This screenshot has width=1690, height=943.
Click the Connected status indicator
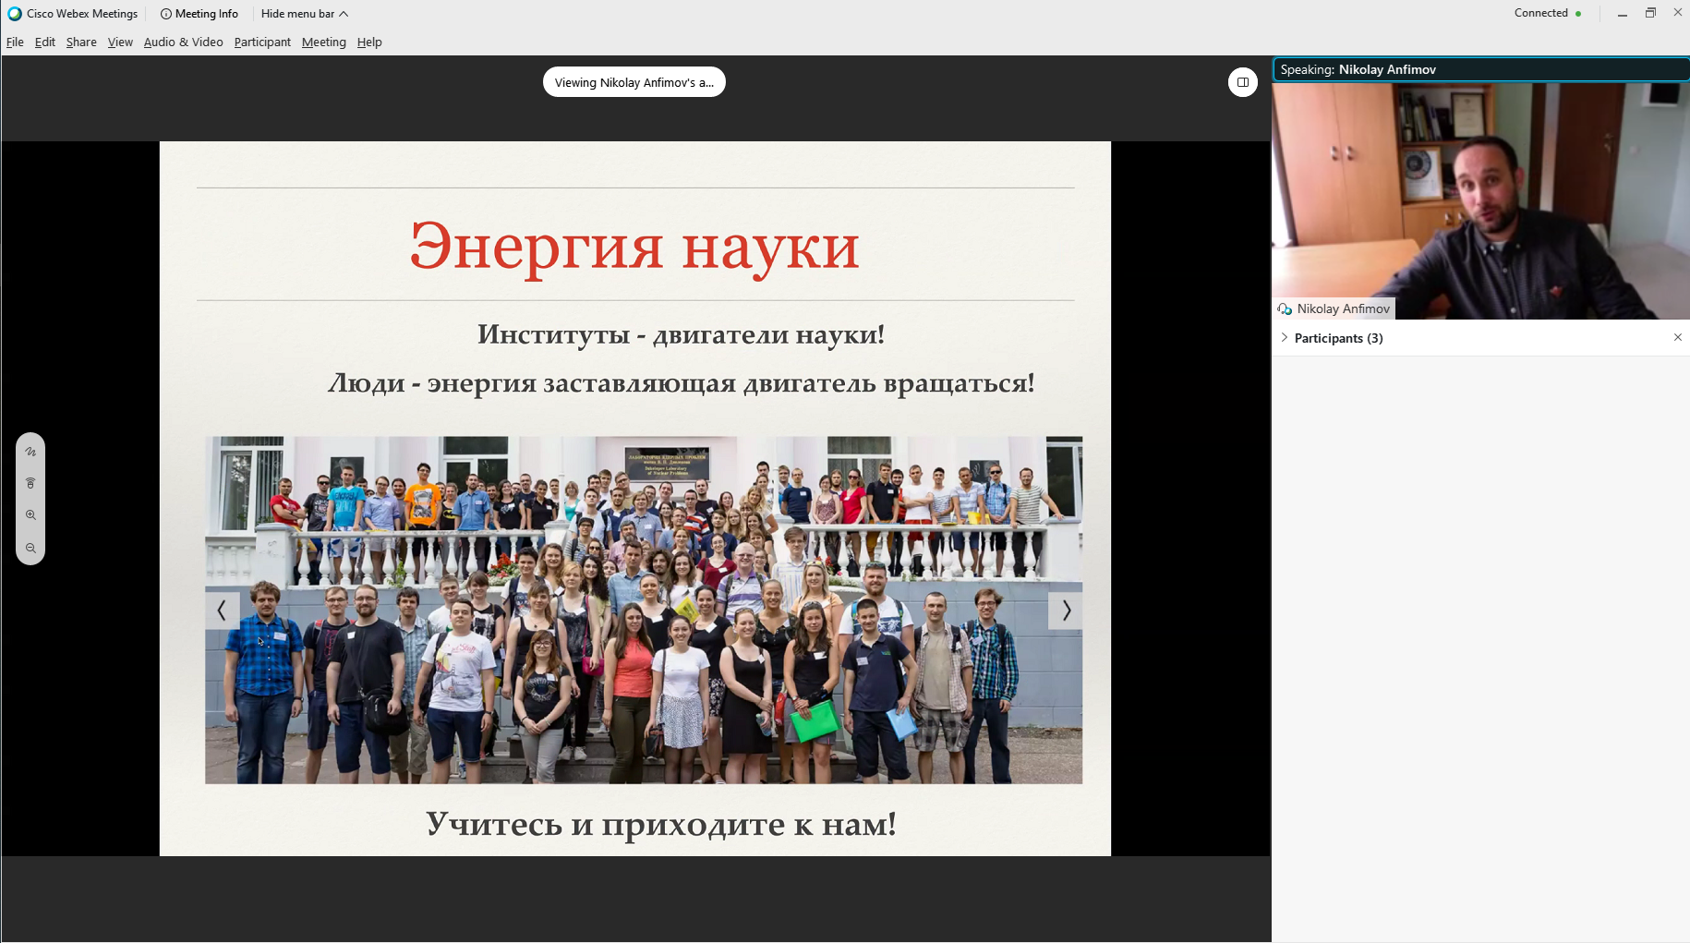tap(1547, 13)
